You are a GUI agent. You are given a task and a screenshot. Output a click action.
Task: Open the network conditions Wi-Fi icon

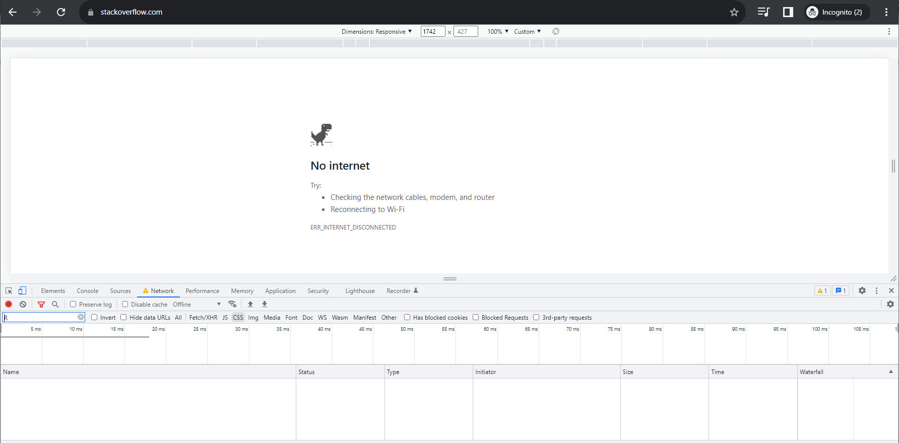pos(232,304)
